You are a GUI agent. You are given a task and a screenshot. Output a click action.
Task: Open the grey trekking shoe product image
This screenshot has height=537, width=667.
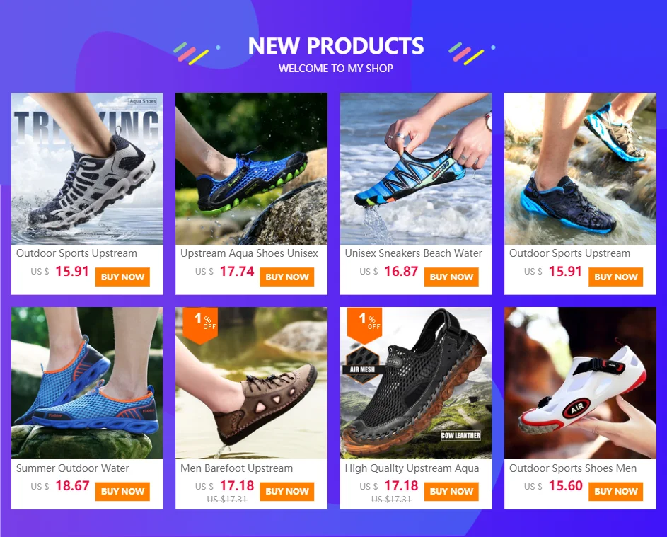coord(87,168)
